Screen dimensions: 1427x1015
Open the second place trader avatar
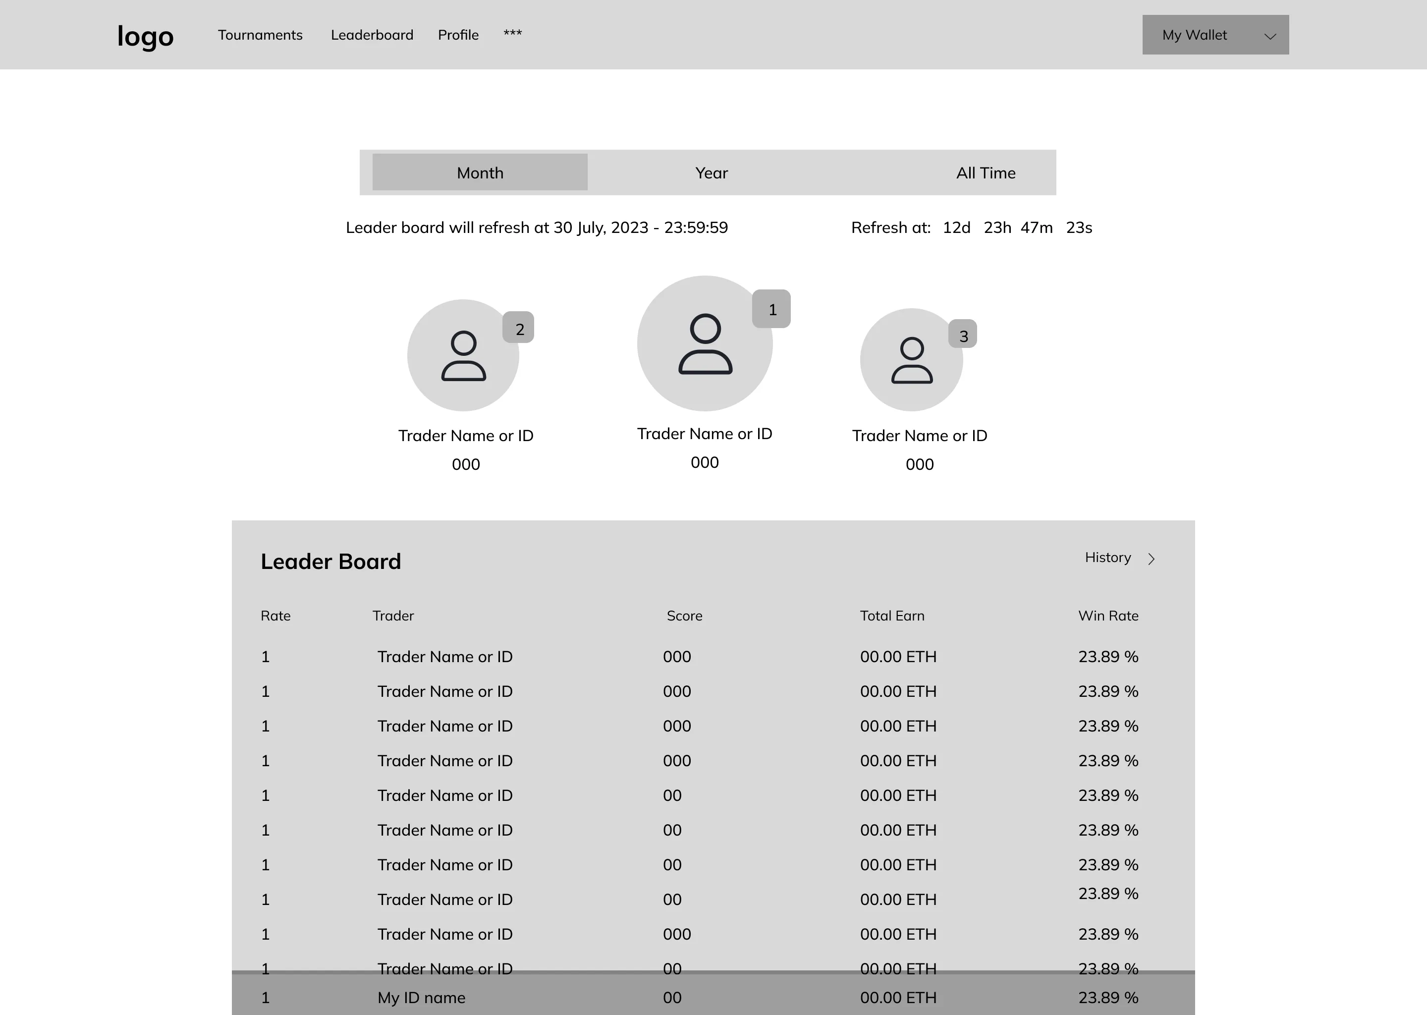[x=463, y=355]
